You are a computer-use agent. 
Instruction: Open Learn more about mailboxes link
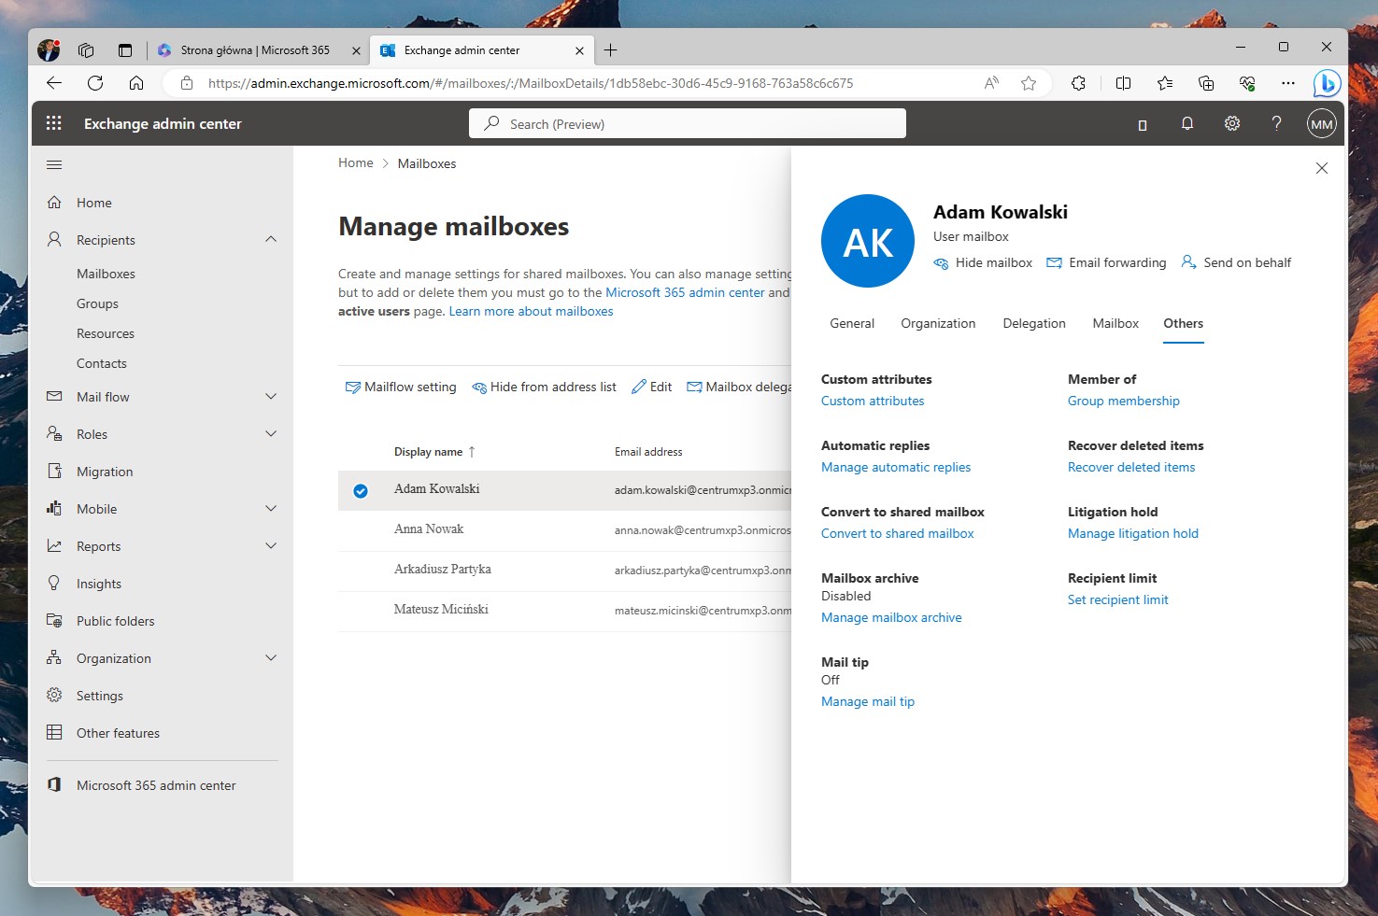531,312
